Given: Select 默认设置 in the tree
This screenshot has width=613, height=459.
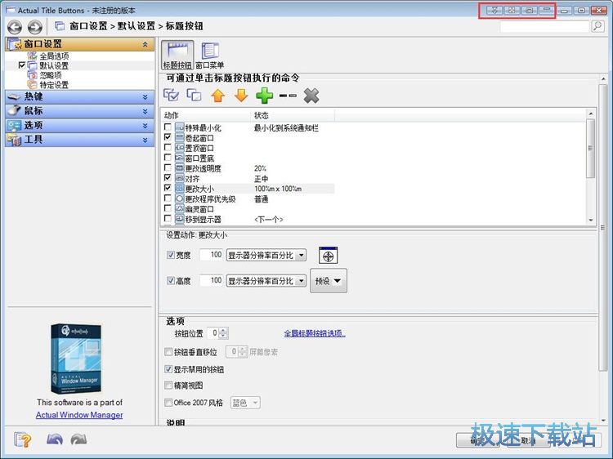Looking at the screenshot, I should pos(54,65).
